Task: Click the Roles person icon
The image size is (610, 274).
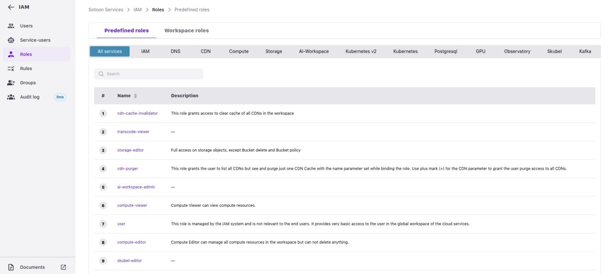Action: 11,54
